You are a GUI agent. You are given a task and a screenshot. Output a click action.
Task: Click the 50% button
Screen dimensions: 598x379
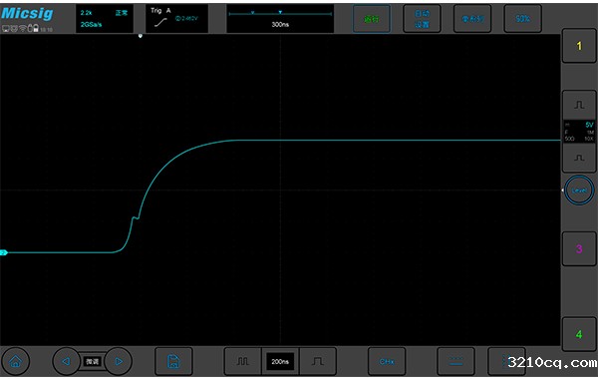[522, 19]
